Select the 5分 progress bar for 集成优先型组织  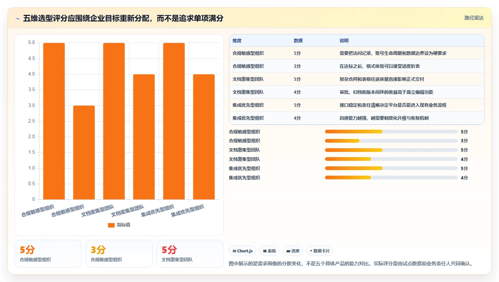click(x=391, y=168)
